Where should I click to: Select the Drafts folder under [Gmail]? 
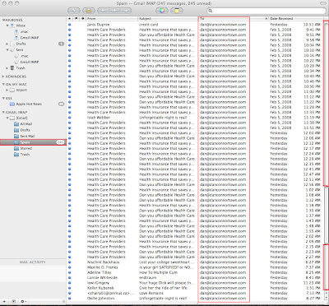(x=33, y=130)
